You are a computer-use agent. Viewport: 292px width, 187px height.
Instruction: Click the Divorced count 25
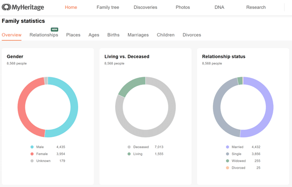[258, 168]
